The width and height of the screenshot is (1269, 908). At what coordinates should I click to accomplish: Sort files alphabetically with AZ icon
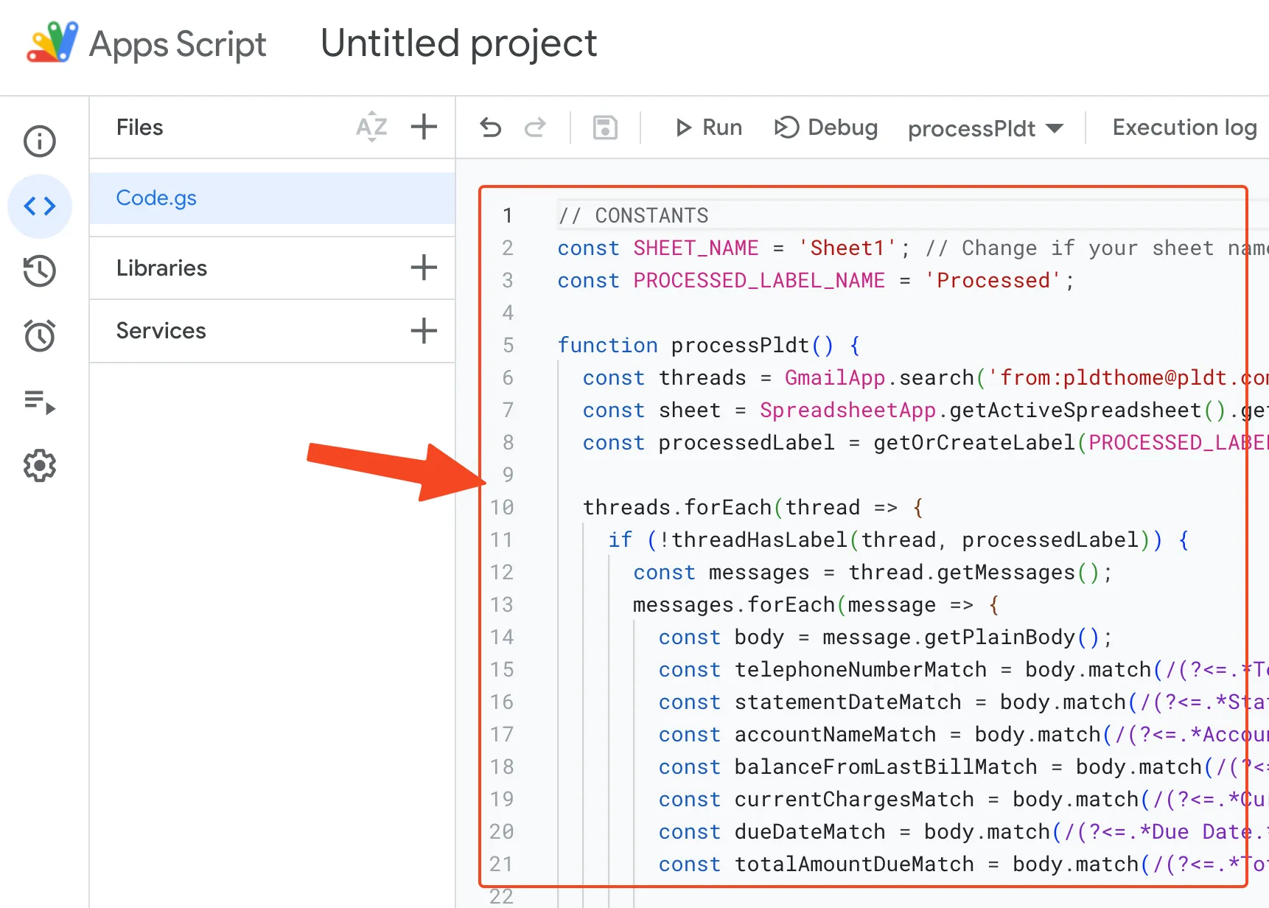371,127
